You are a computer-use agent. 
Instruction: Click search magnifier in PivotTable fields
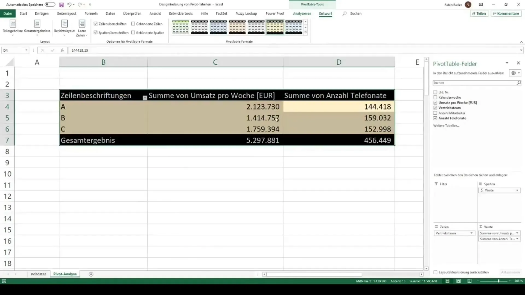pyautogui.click(x=519, y=83)
